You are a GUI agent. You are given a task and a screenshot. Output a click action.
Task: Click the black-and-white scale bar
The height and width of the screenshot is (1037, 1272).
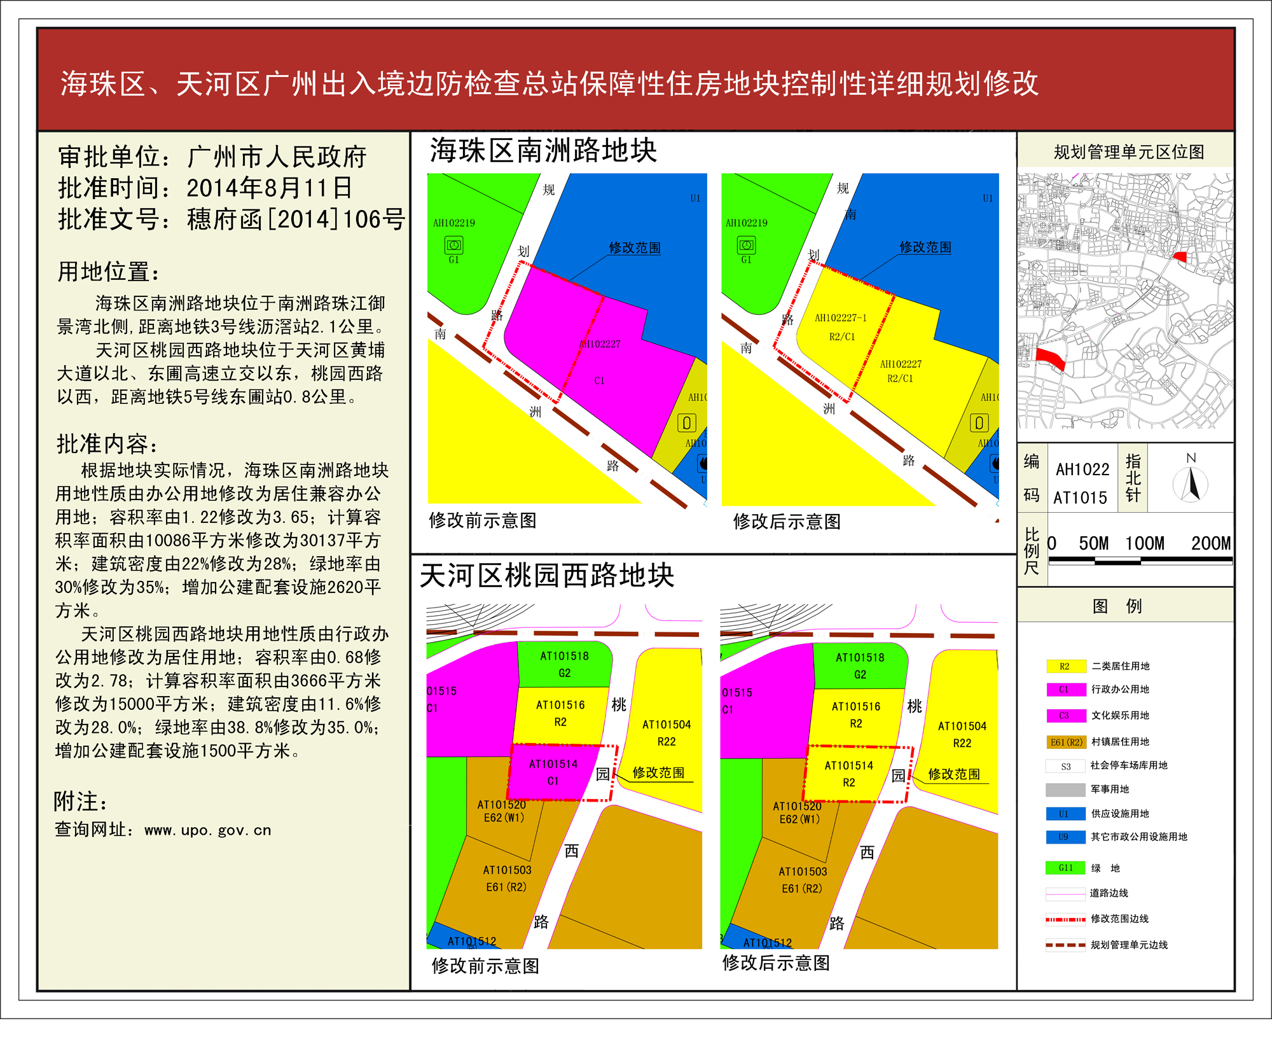click(1140, 560)
